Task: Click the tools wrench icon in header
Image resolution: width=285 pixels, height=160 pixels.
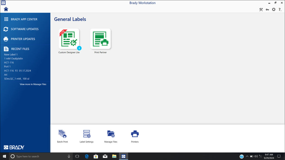Action: pos(261,10)
